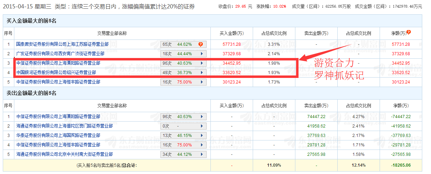This screenshot has height=174, width=431.
Task: Select sell amount cell 37769.63
Action: tap(316, 136)
